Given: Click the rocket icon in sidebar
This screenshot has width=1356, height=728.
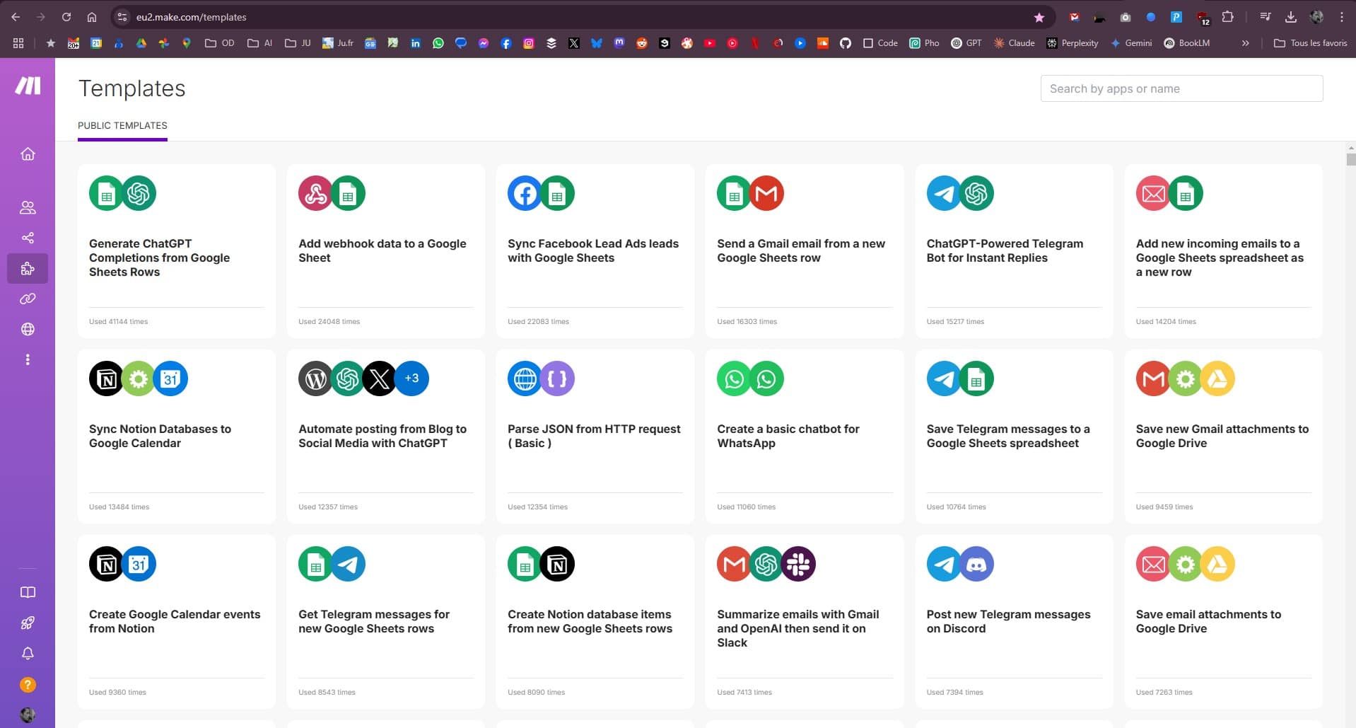Looking at the screenshot, I should point(28,623).
